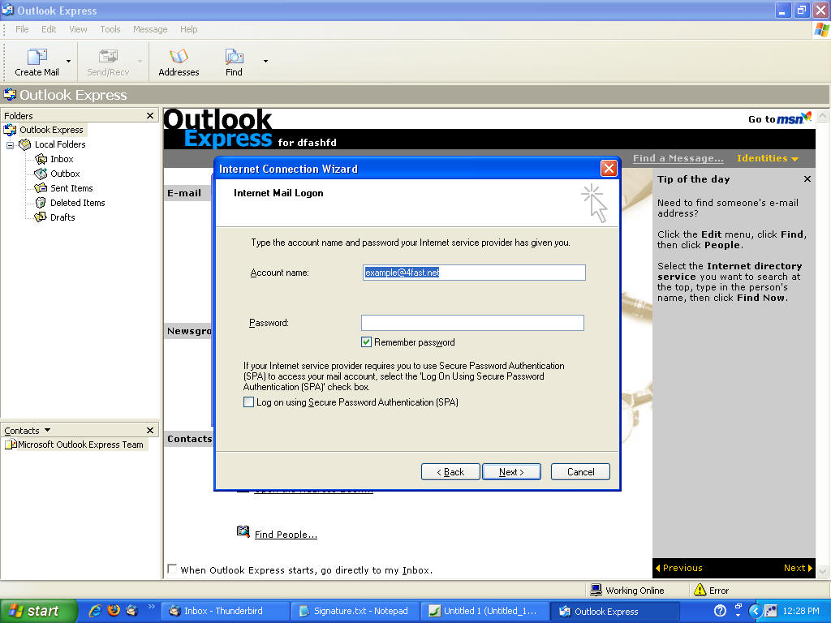Close the Contacts pane
This screenshot has height=623, width=831.
pyautogui.click(x=150, y=430)
